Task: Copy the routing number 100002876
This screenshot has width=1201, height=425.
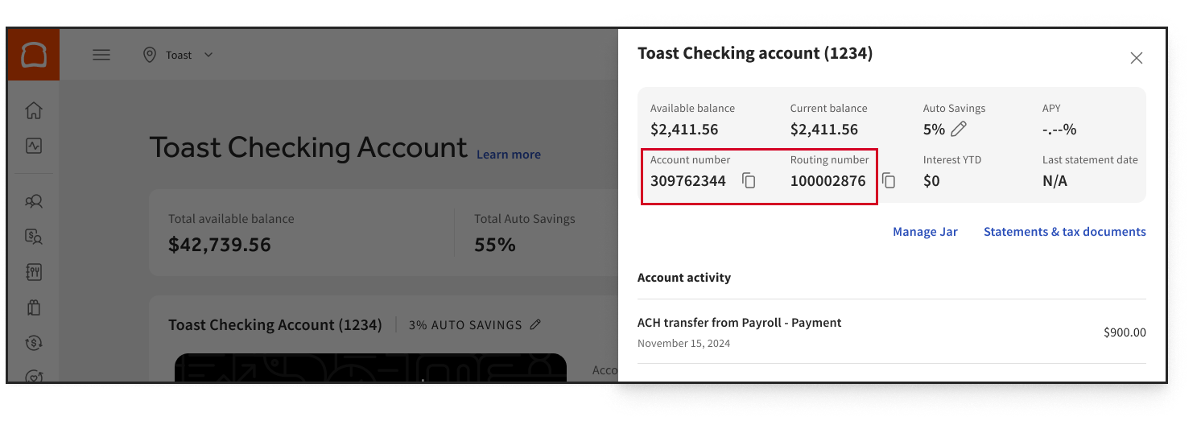Action: [x=889, y=181]
